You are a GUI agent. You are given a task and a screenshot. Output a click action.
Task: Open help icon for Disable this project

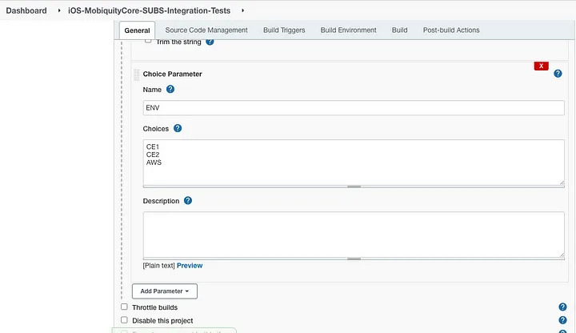point(562,320)
